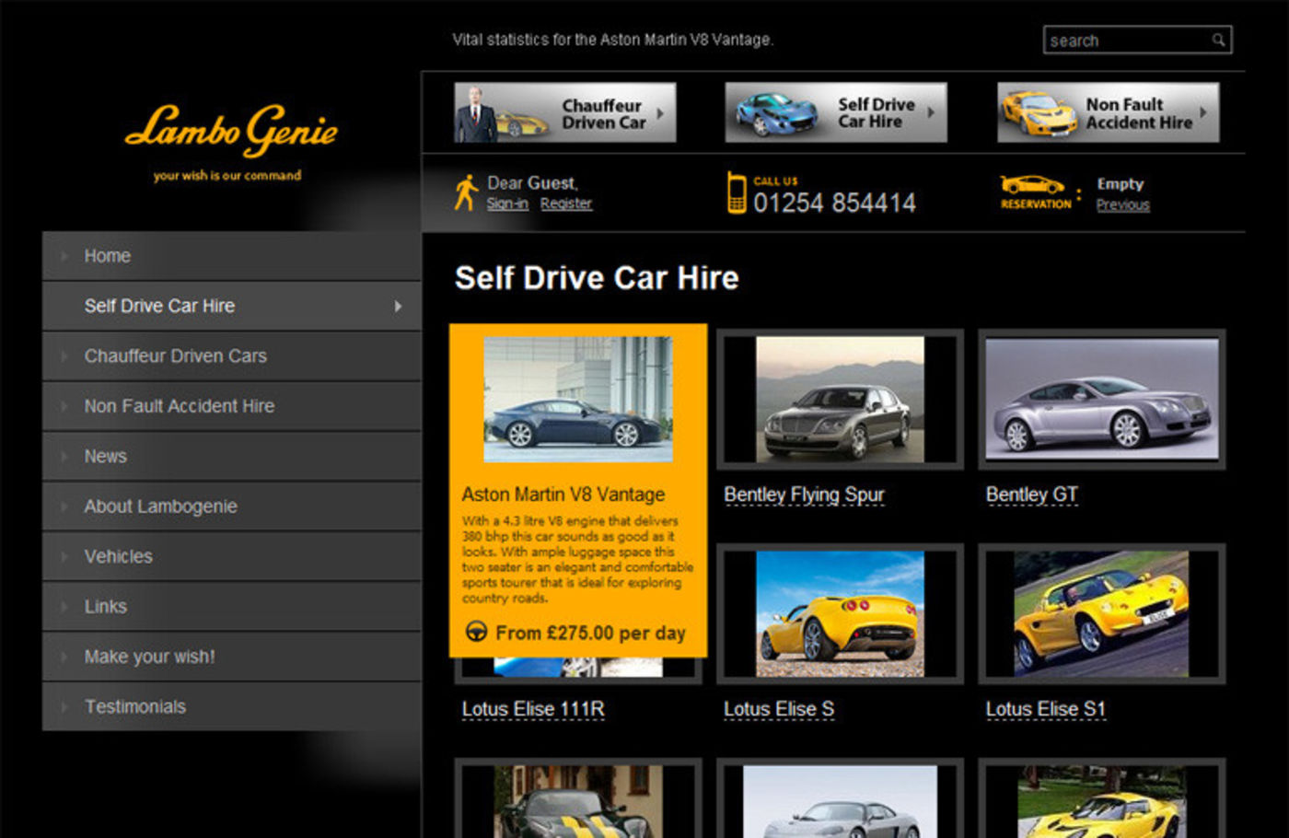
Task: Open the Chauffeur Driven Car banner
Action: pyautogui.click(x=564, y=113)
